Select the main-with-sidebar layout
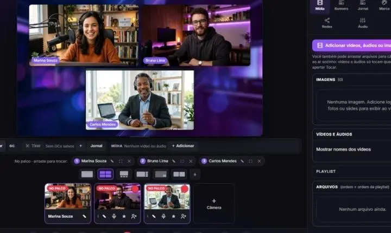 (x=142, y=174)
